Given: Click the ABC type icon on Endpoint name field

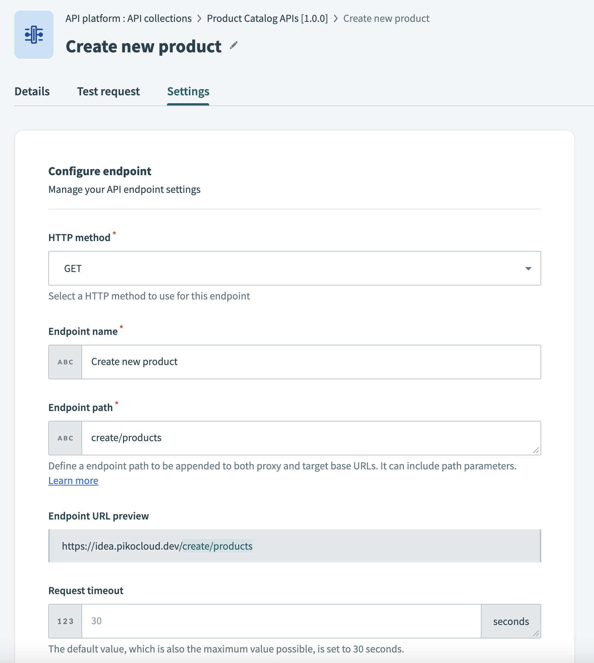Looking at the screenshot, I should pyautogui.click(x=65, y=362).
